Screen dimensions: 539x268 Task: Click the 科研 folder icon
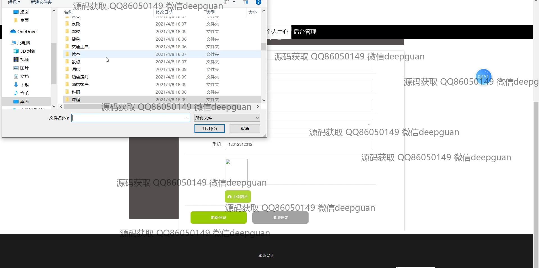point(67,92)
